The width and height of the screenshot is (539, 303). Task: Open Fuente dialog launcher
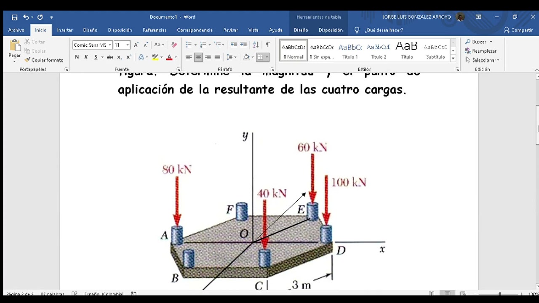point(178,69)
